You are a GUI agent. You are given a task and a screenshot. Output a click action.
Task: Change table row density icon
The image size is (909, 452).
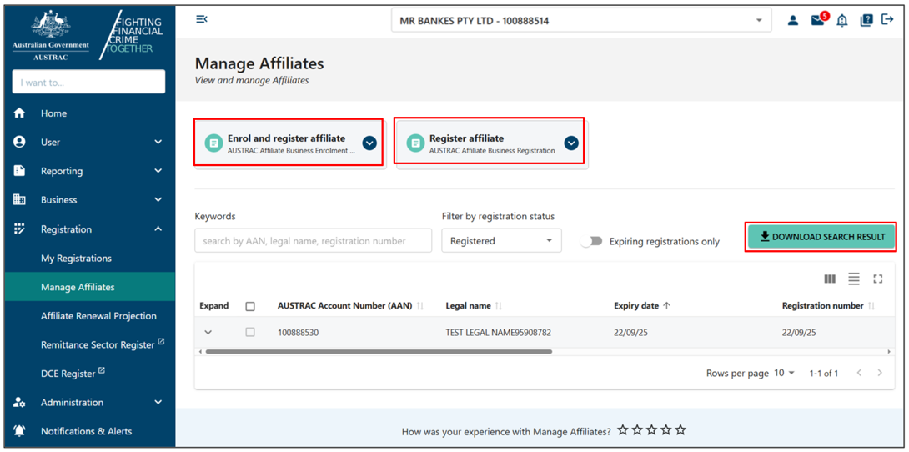pyautogui.click(x=854, y=279)
